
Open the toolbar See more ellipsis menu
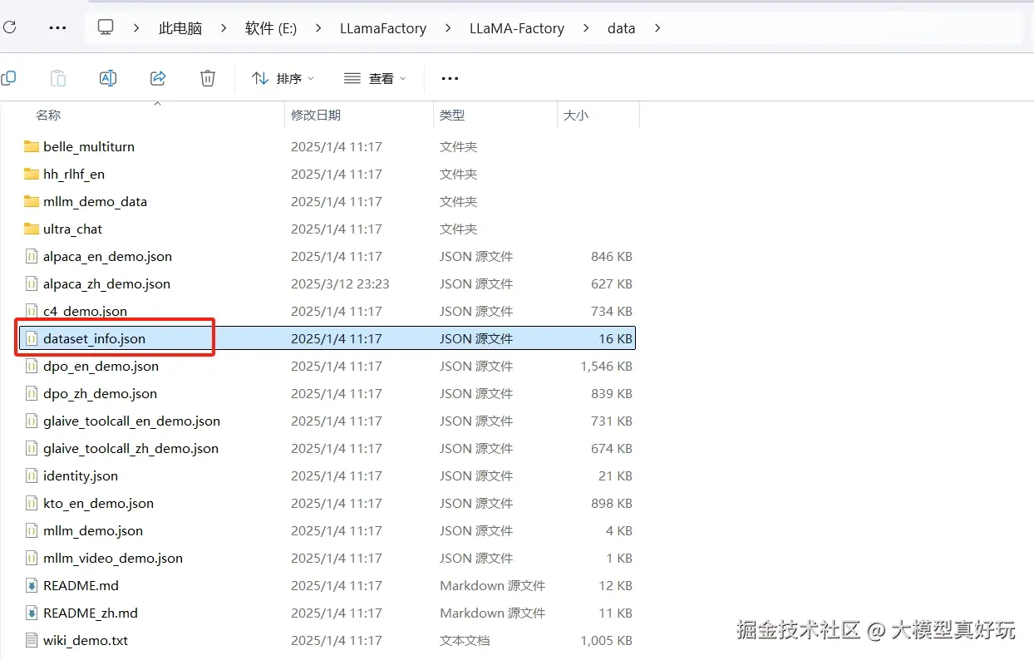coord(450,78)
